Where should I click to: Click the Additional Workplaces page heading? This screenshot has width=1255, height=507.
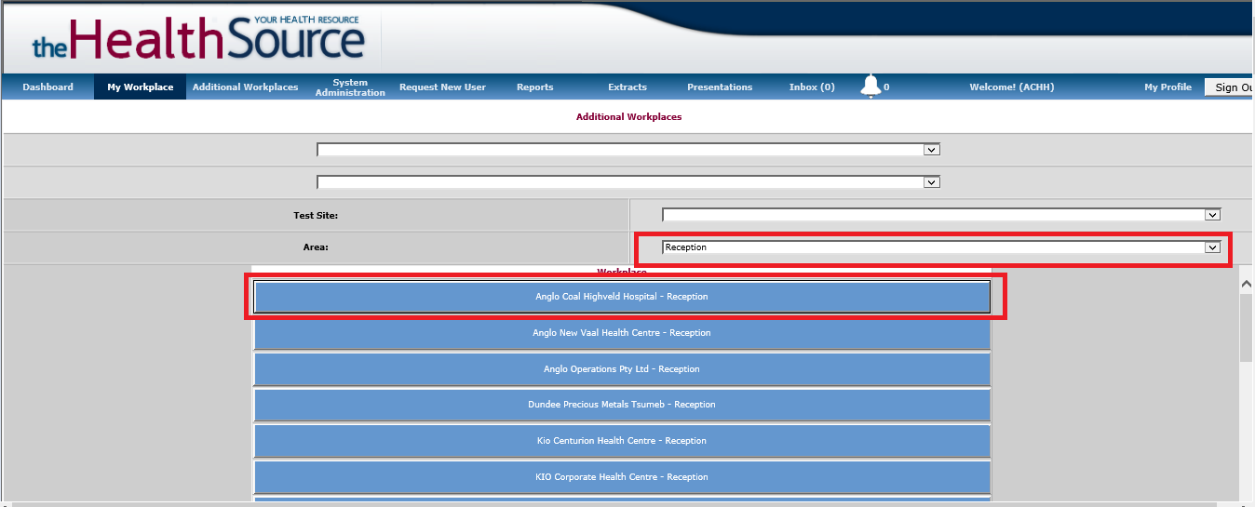(x=628, y=117)
